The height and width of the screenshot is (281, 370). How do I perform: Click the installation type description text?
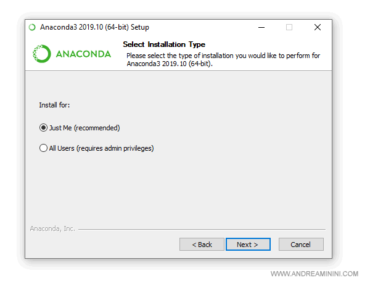(x=223, y=59)
